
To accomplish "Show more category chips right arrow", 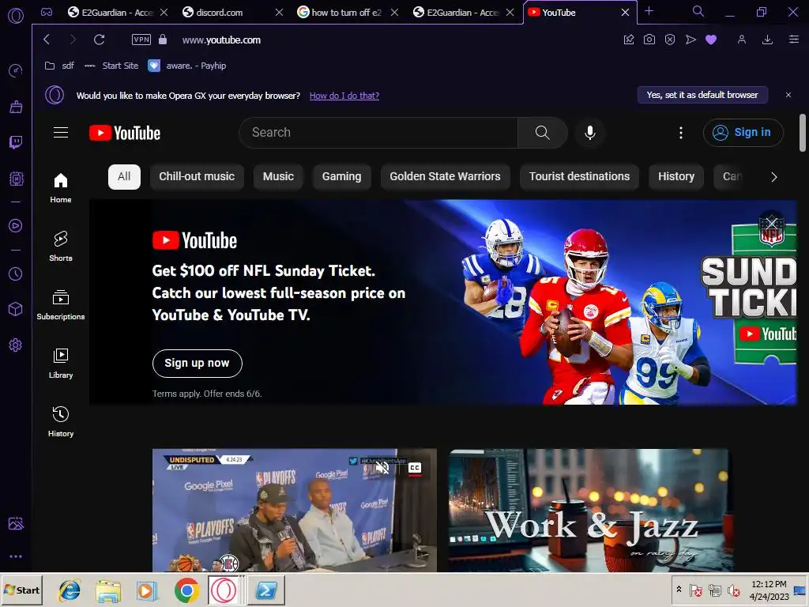I will 773,177.
